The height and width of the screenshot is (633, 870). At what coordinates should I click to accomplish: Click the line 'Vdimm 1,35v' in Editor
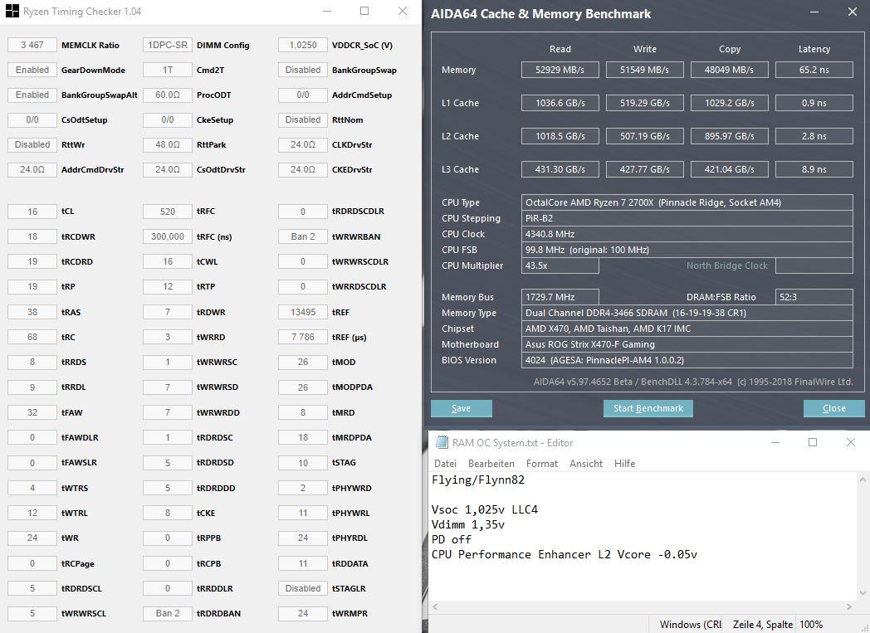click(x=468, y=524)
